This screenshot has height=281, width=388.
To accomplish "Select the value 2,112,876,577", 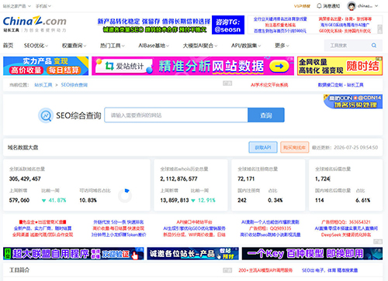I will point(178,179).
